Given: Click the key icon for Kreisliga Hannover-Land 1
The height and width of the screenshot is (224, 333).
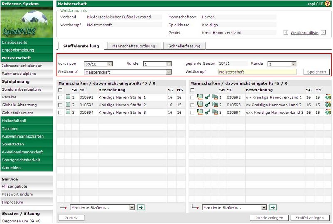Looking at the screenshot, I should (x=207, y=97).
